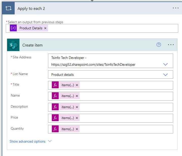Click the fx icon in Price field

pyautogui.click(x=55, y=118)
